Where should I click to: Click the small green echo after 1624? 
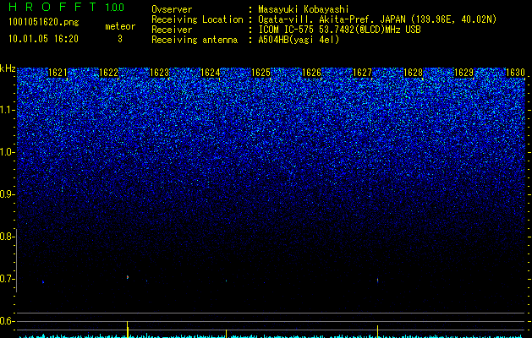point(226,281)
